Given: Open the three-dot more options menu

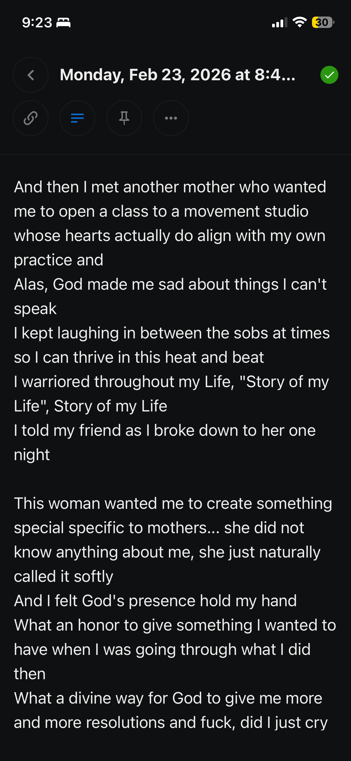Looking at the screenshot, I should pos(171,118).
